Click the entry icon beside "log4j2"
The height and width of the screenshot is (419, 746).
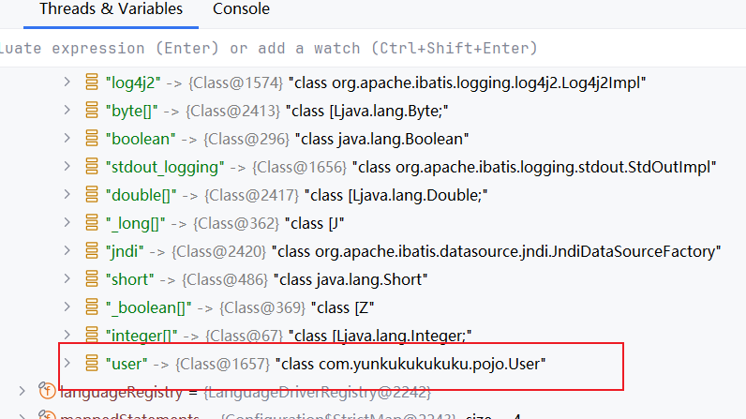tap(91, 82)
